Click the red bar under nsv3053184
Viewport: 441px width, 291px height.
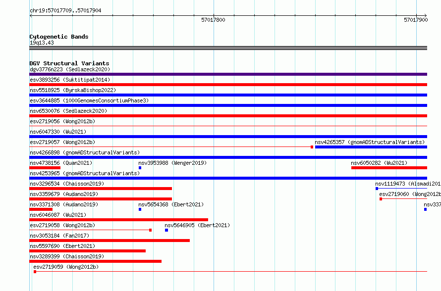tap(110, 241)
